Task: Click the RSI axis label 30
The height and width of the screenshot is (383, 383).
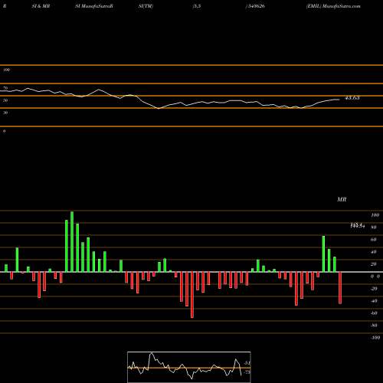Action: pos(5,113)
